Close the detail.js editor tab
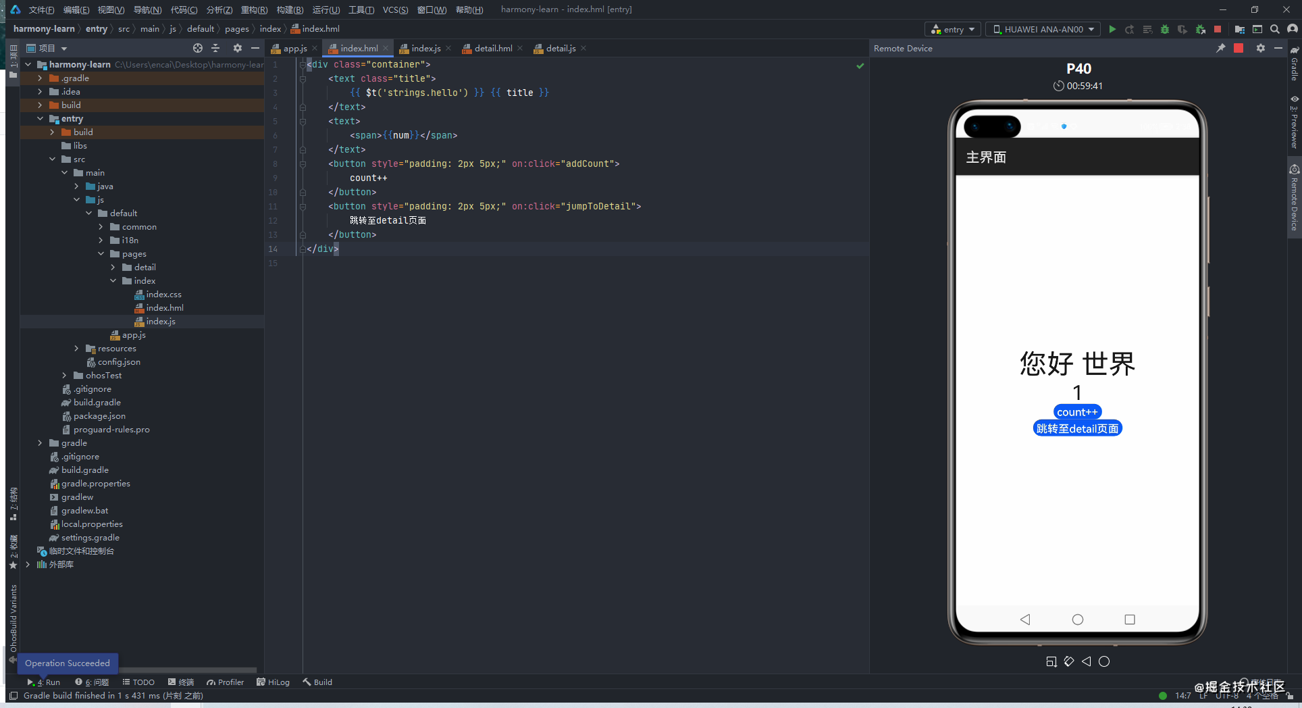Screen dimensions: 1302x708 tap(583, 48)
